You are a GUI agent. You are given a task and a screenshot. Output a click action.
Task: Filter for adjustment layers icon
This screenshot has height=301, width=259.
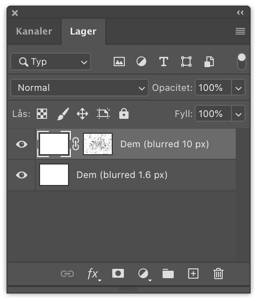141,62
